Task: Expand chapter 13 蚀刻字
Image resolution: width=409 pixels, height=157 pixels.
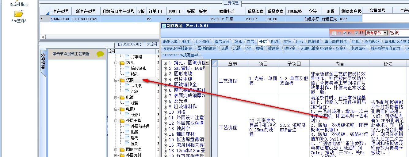Action: click(x=165, y=129)
